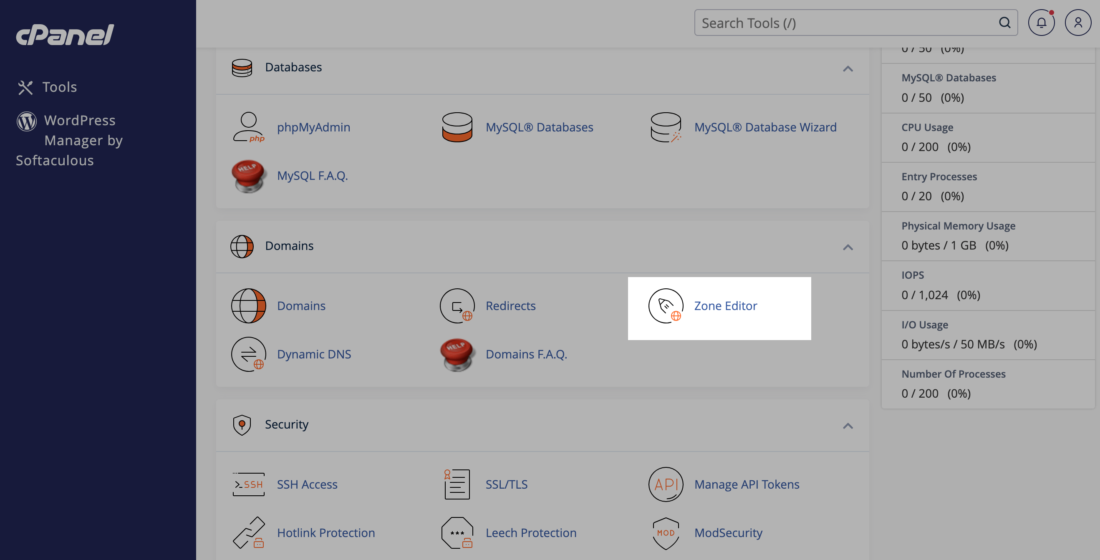Open the Zone Editor icon
This screenshot has height=560, width=1100.
(665, 306)
